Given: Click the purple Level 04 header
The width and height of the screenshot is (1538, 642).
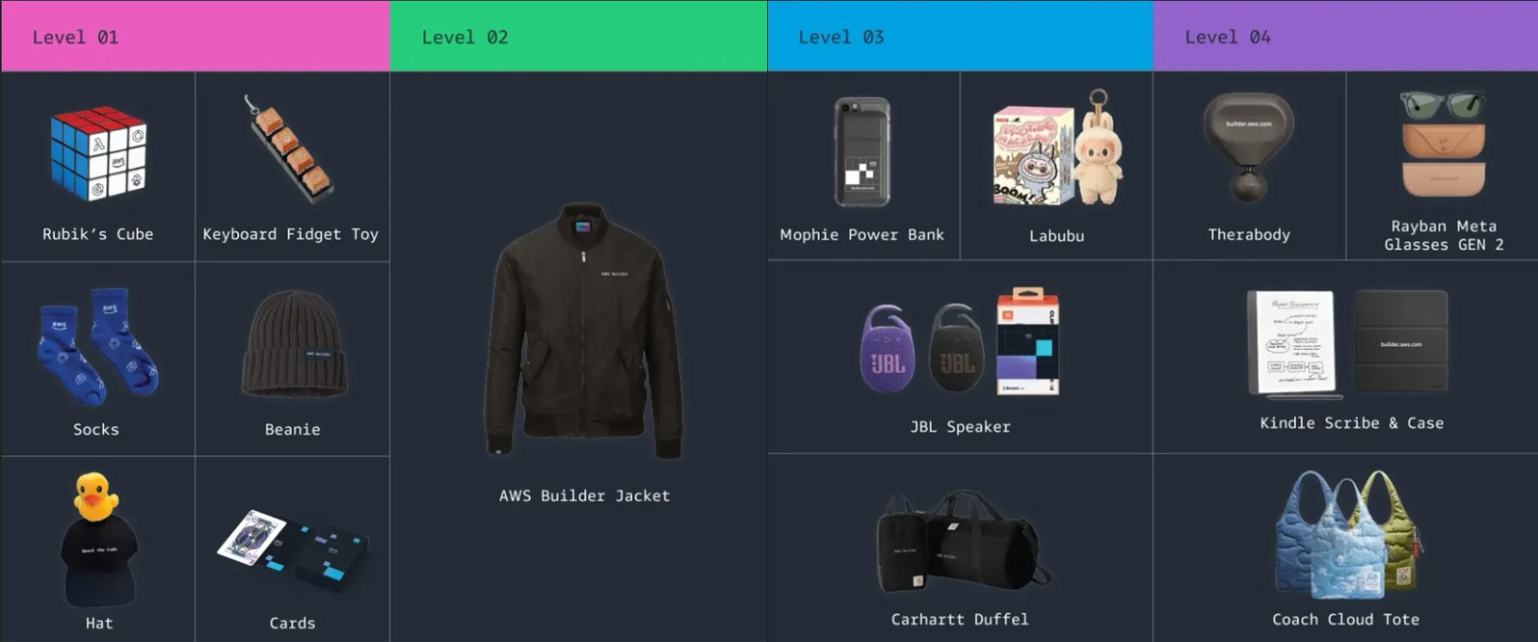Looking at the screenshot, I should 1345,36.
